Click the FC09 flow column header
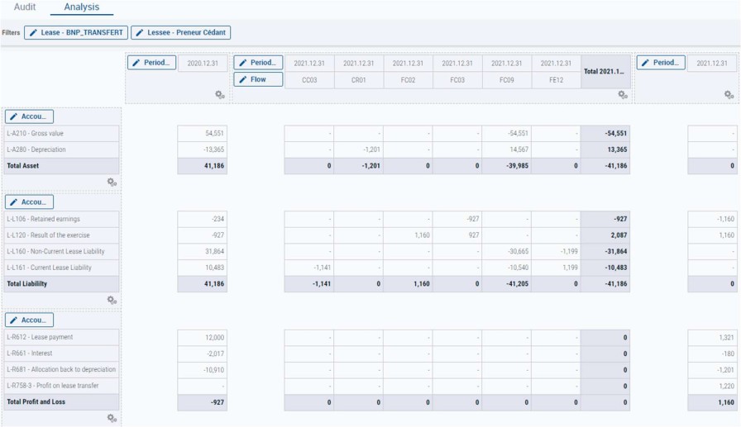The height and width of the screenshot is (427, 741). 507,80
